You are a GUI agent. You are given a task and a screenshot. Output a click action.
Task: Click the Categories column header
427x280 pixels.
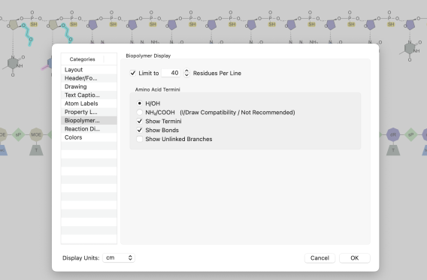pyautogui.click(x=83, y=59)
